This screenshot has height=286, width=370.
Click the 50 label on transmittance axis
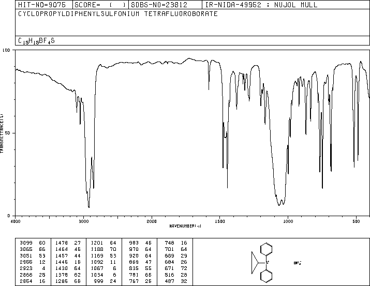click(x=8, y=133)
